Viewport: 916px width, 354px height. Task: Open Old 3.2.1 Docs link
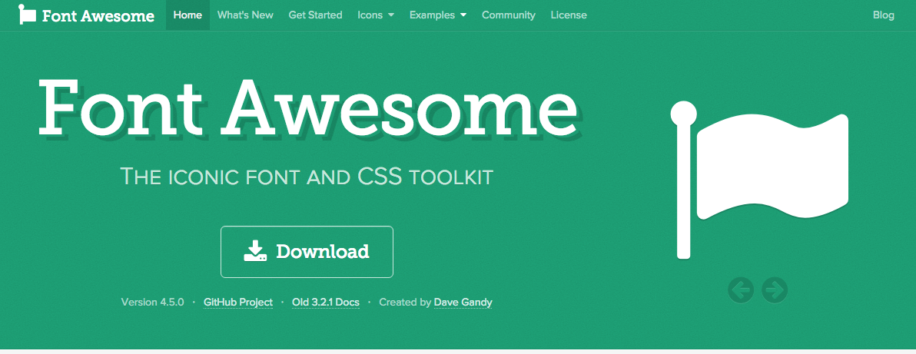pos(325,302)
